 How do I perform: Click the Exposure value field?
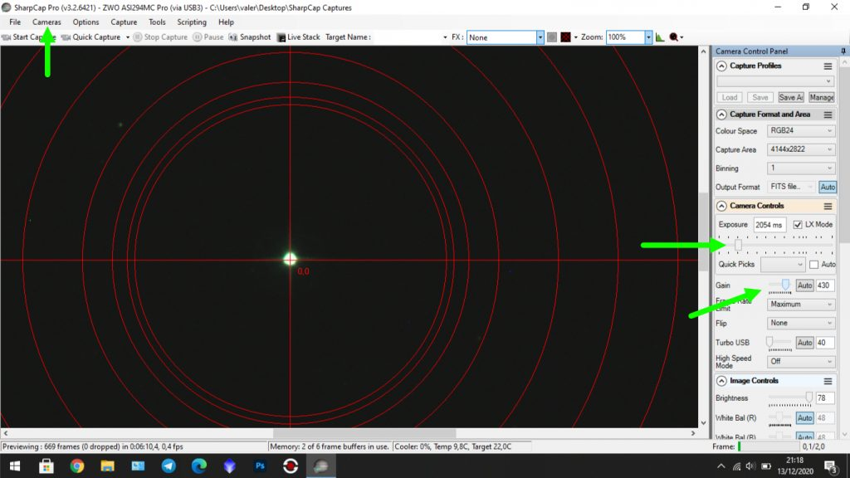(769, 224)
